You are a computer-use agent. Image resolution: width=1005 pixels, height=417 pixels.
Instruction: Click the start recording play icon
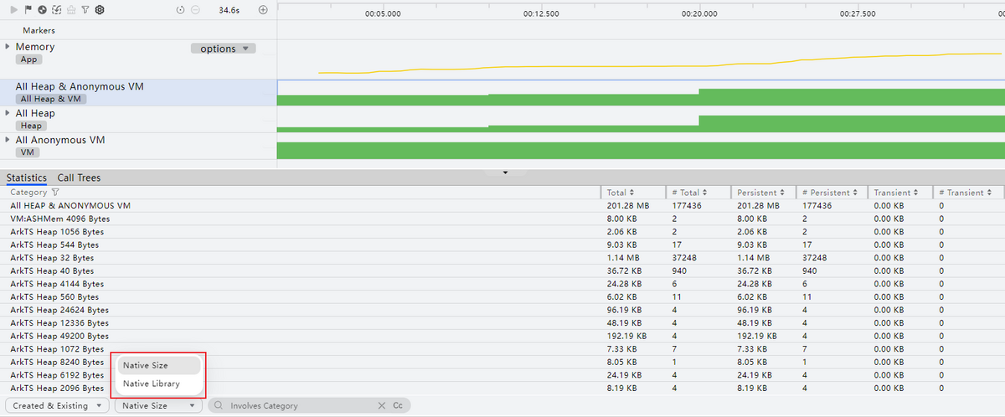(x=14, y=10)
